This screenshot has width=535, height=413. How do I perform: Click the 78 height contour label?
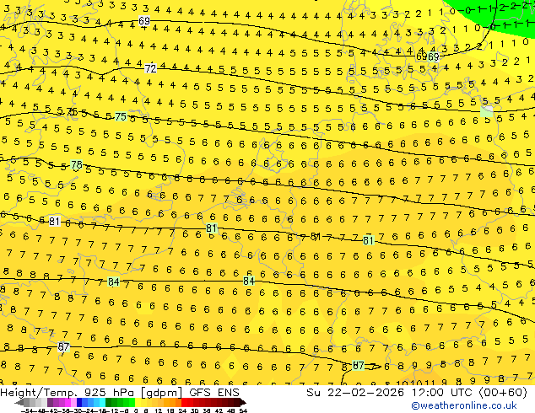[77, 165]
